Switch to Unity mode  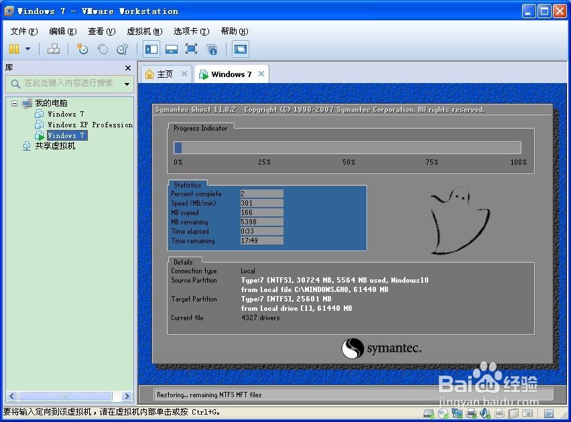coord(212,49)
